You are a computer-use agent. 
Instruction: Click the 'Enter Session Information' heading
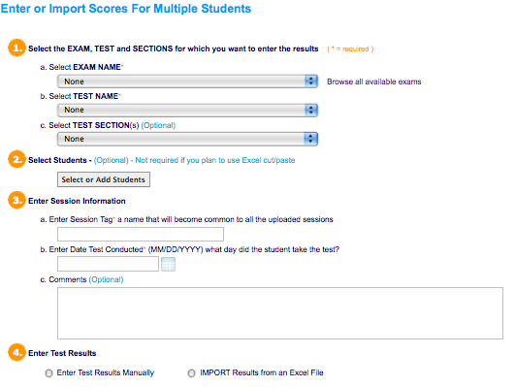click(x=77, y=201)
